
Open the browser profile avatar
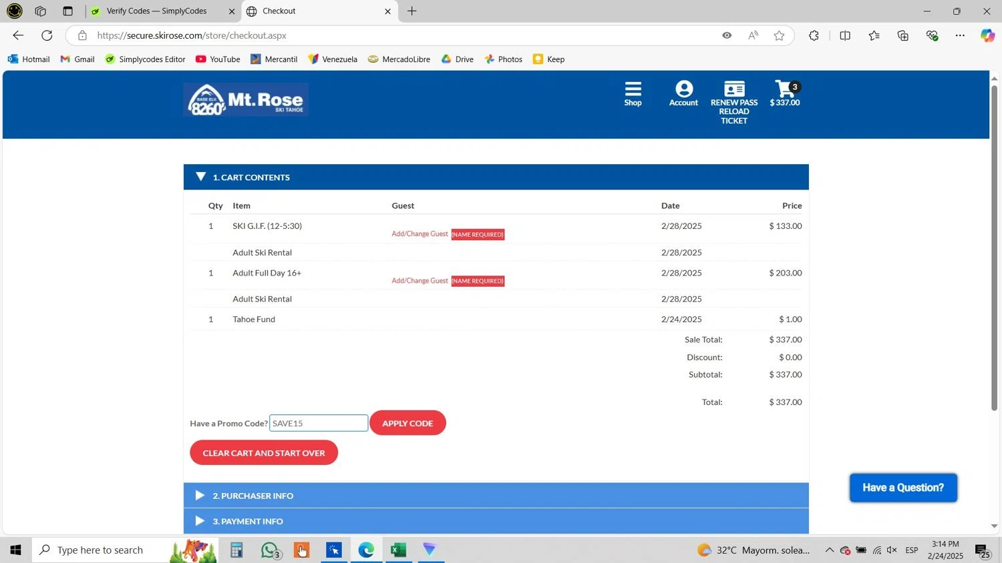(x=15, y=11)
